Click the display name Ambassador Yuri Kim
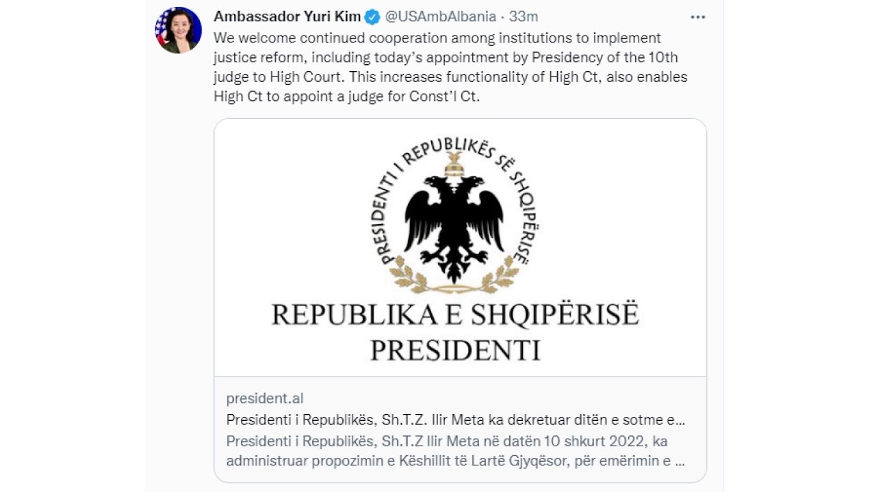This screenshot has height=492, width=876. (x=287, y=17)
